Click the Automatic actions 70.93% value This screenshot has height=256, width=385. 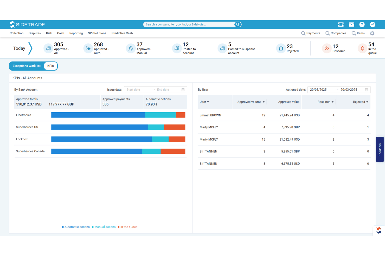pos(151,104)
